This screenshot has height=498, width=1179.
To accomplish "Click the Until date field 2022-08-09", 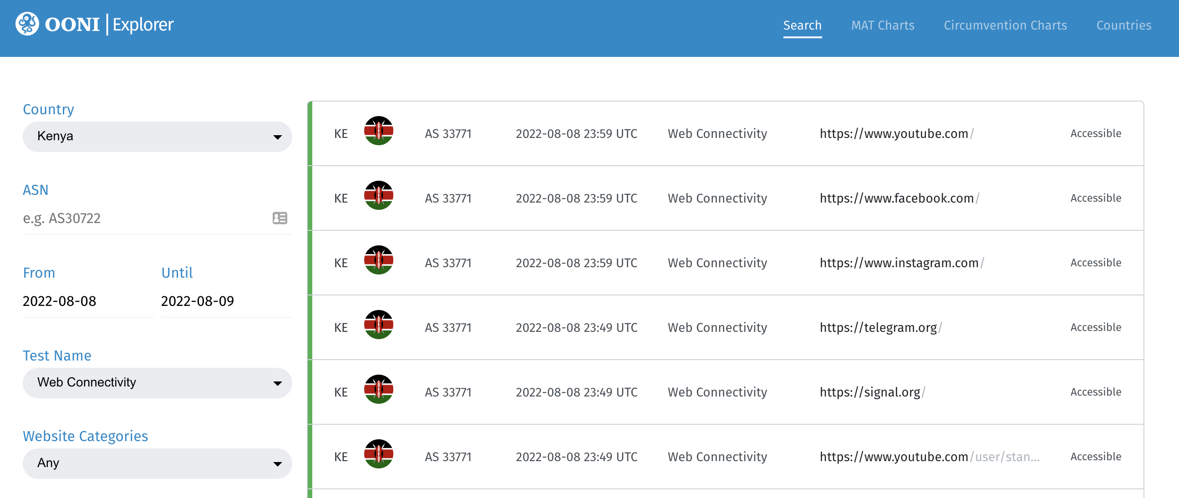I will 225,301.
